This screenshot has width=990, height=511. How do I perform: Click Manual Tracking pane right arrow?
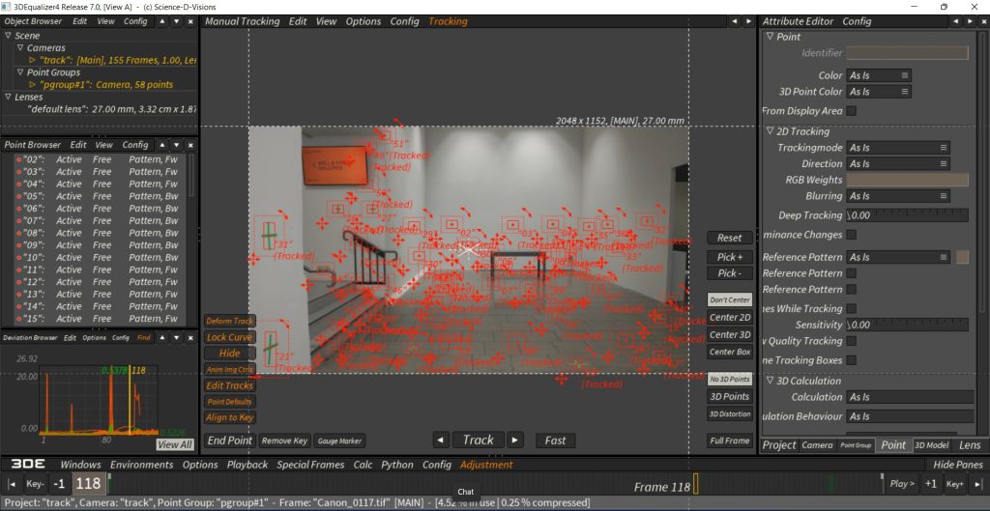[x=749, y=21]
